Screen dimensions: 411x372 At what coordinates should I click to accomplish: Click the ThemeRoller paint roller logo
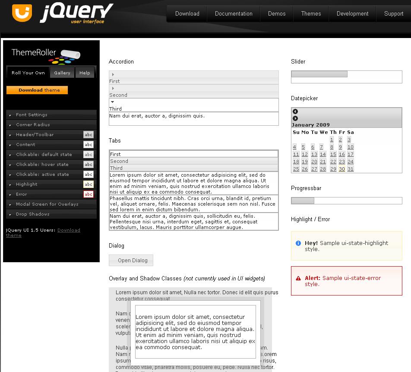[70, 55]
